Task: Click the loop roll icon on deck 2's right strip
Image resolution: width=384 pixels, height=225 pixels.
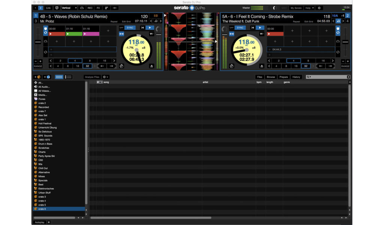Action: click(338, 52)
